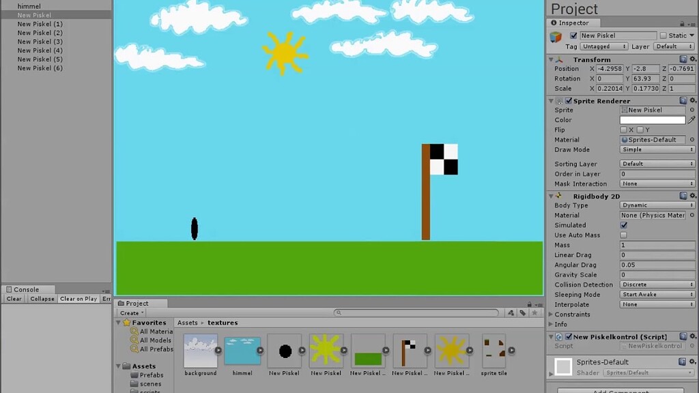This screenshot has height=393, width=699.
Task: Enable the Static checkbox
Action: click(x=664, y=35)
